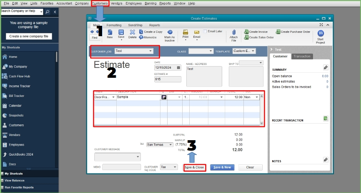The height and width of the screenshot is (193, 361).
Task: Switch to the Transaction tab
Action: tap(302, 56)
